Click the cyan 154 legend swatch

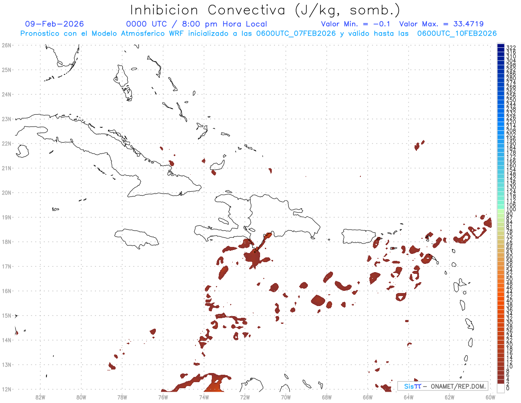point(501,170)
